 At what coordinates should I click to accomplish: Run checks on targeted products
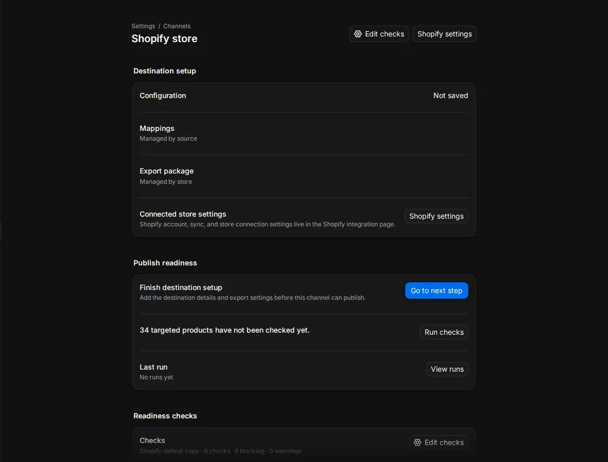[444, 332]
